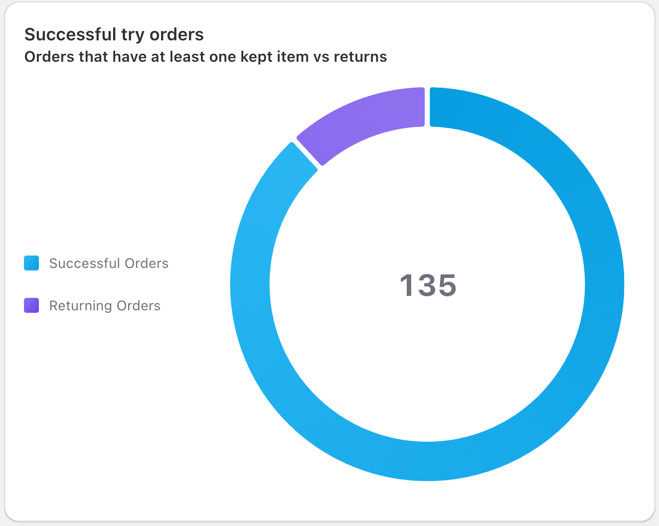
Task: Click the digit 1 in the center total
Action: pyautogui.click(x=408, y=285)
